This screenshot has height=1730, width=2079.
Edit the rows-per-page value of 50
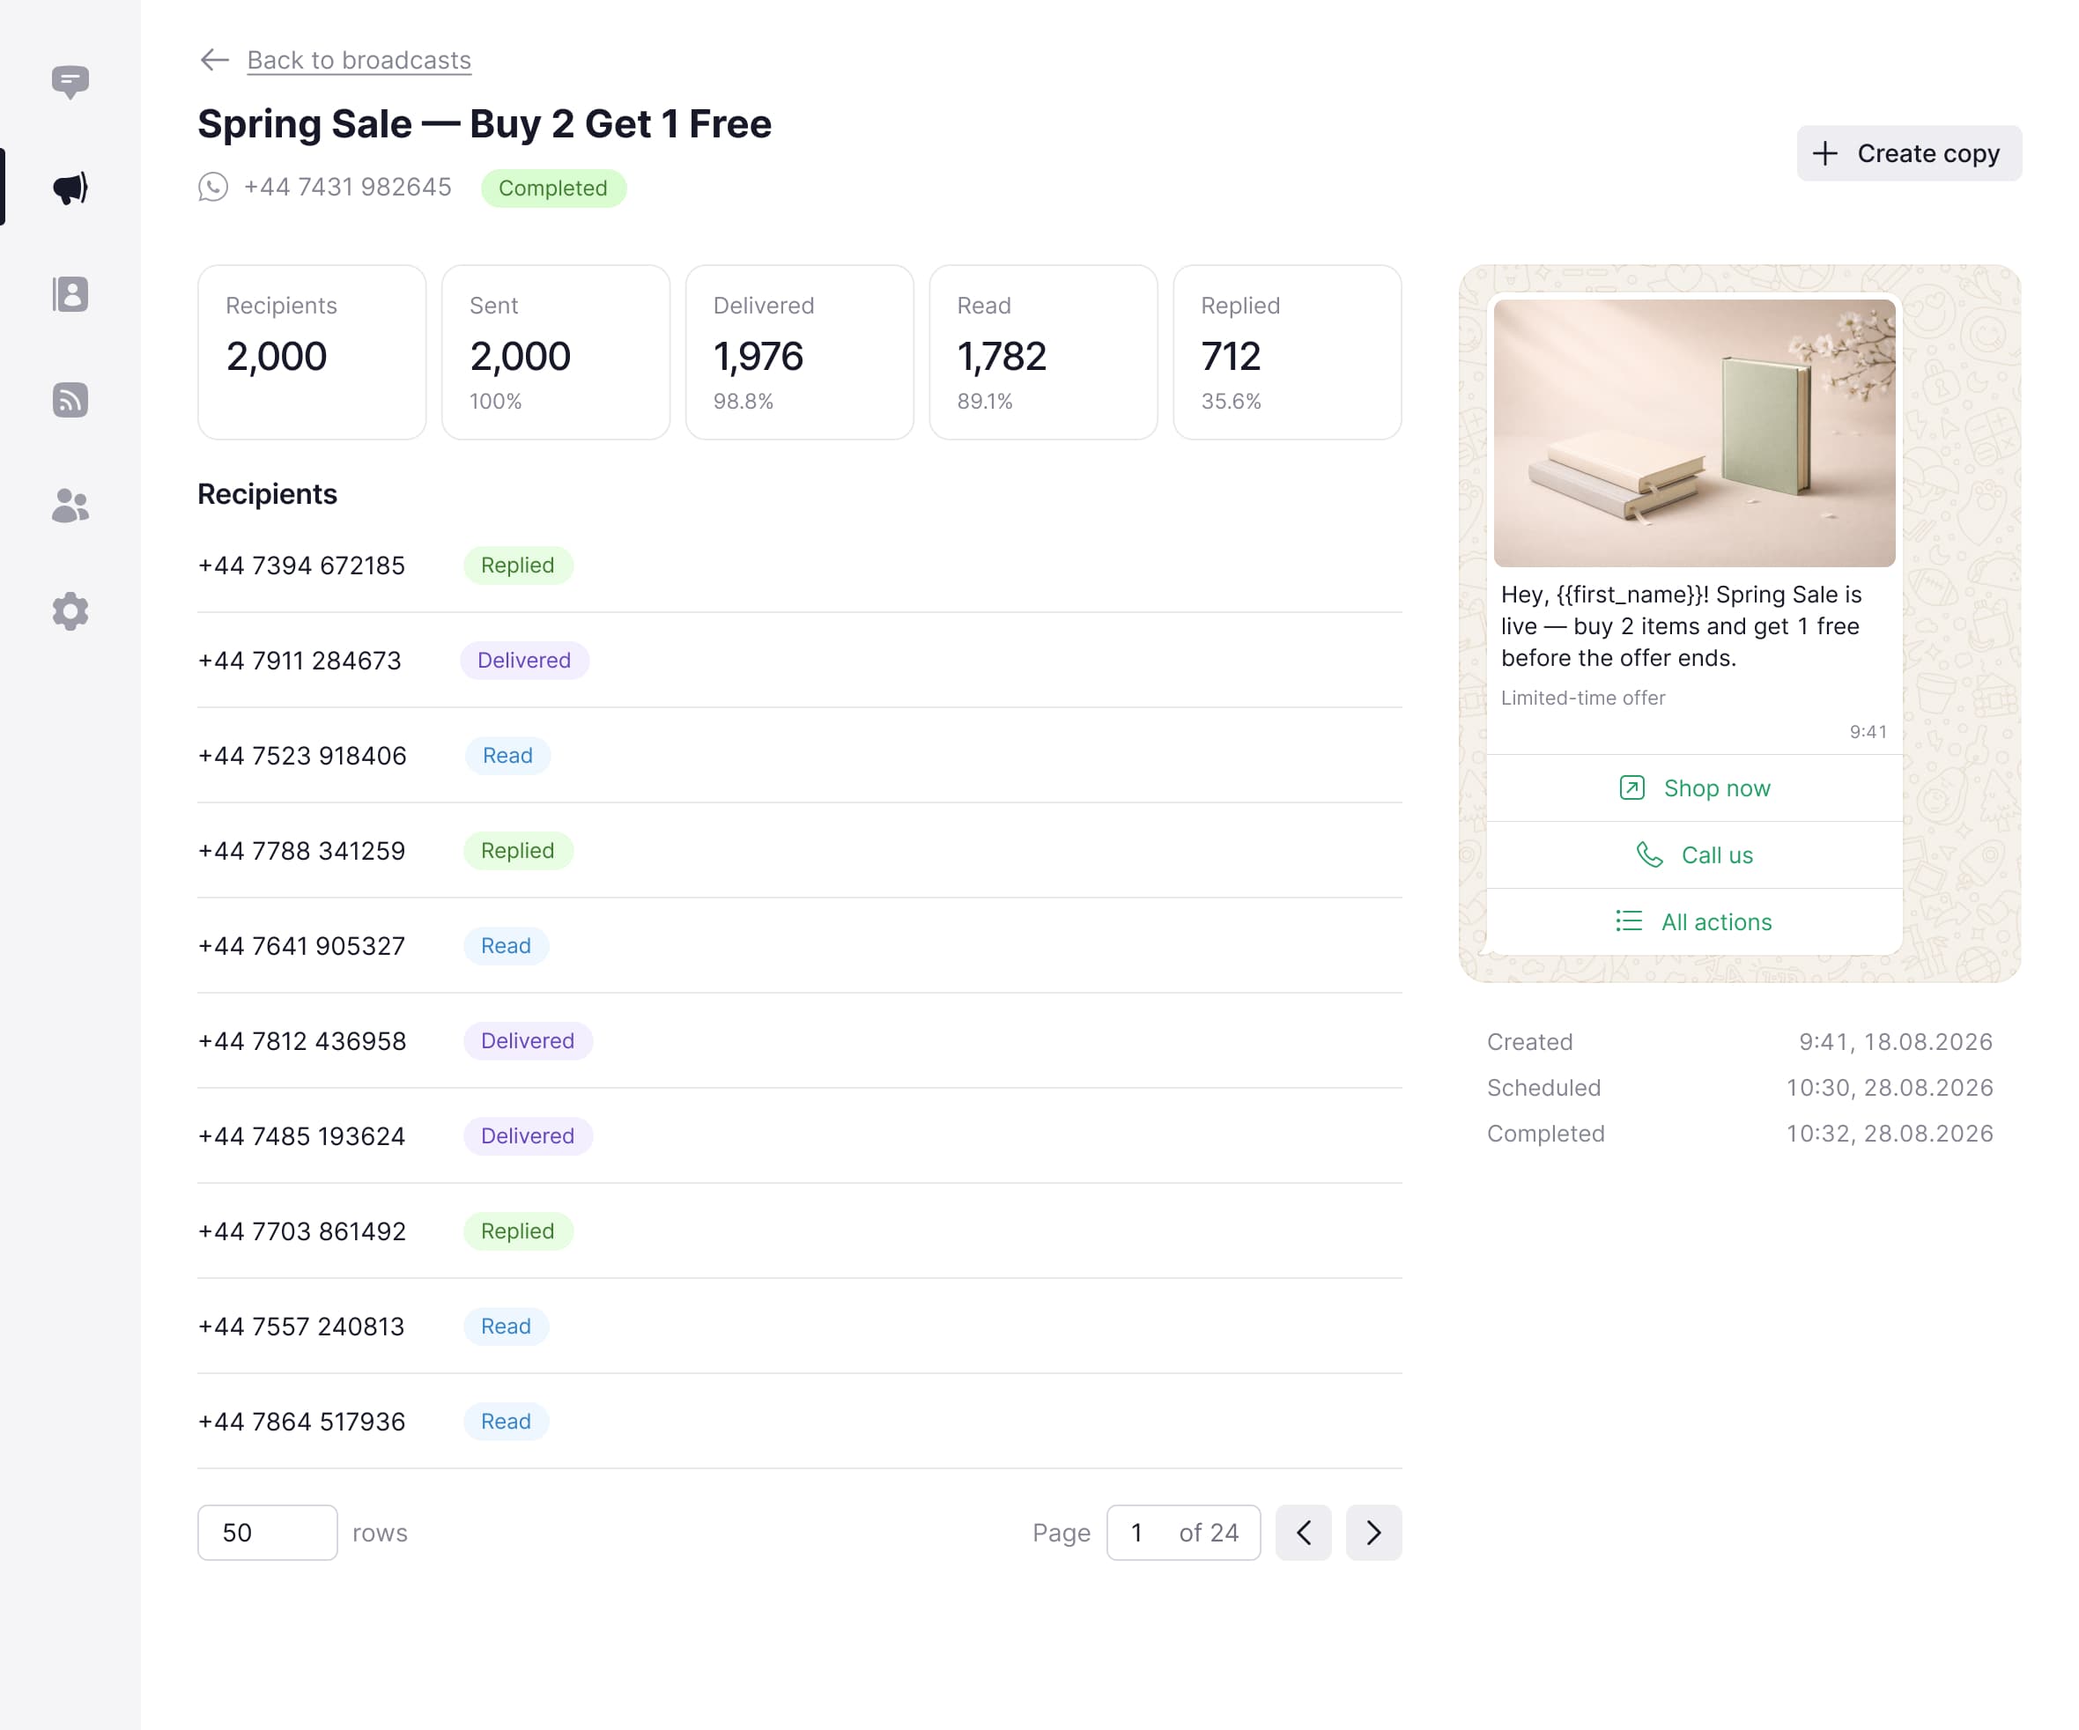click(x=266, y=1532)
